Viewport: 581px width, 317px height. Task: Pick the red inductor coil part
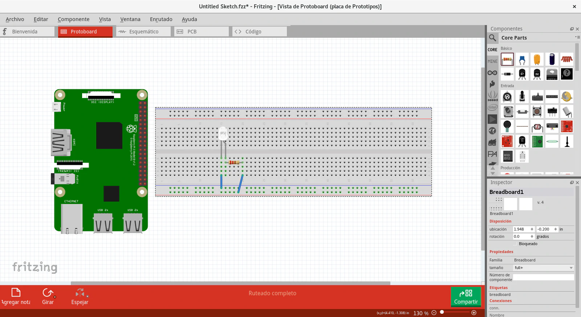click(x=566, y=59)
